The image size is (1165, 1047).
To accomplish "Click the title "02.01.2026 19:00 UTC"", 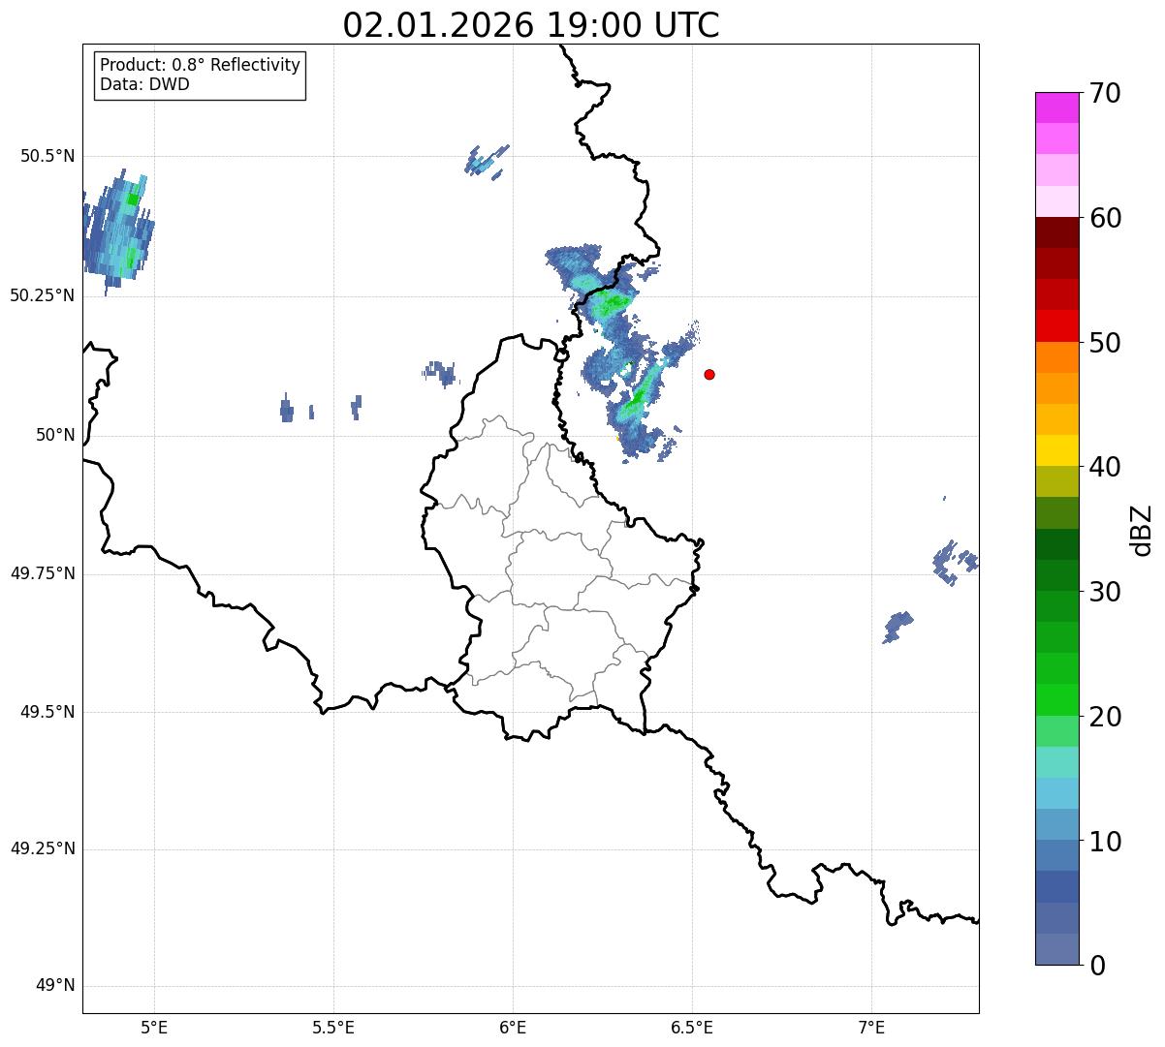I will tap(531, 25).
